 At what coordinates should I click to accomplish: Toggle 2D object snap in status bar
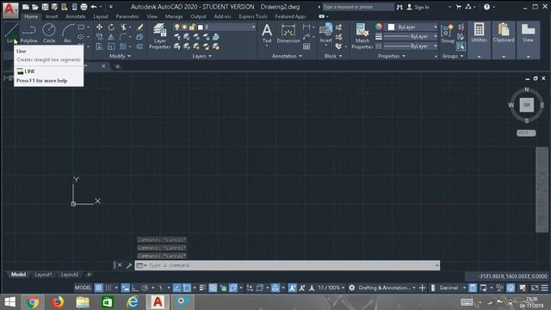187,288
